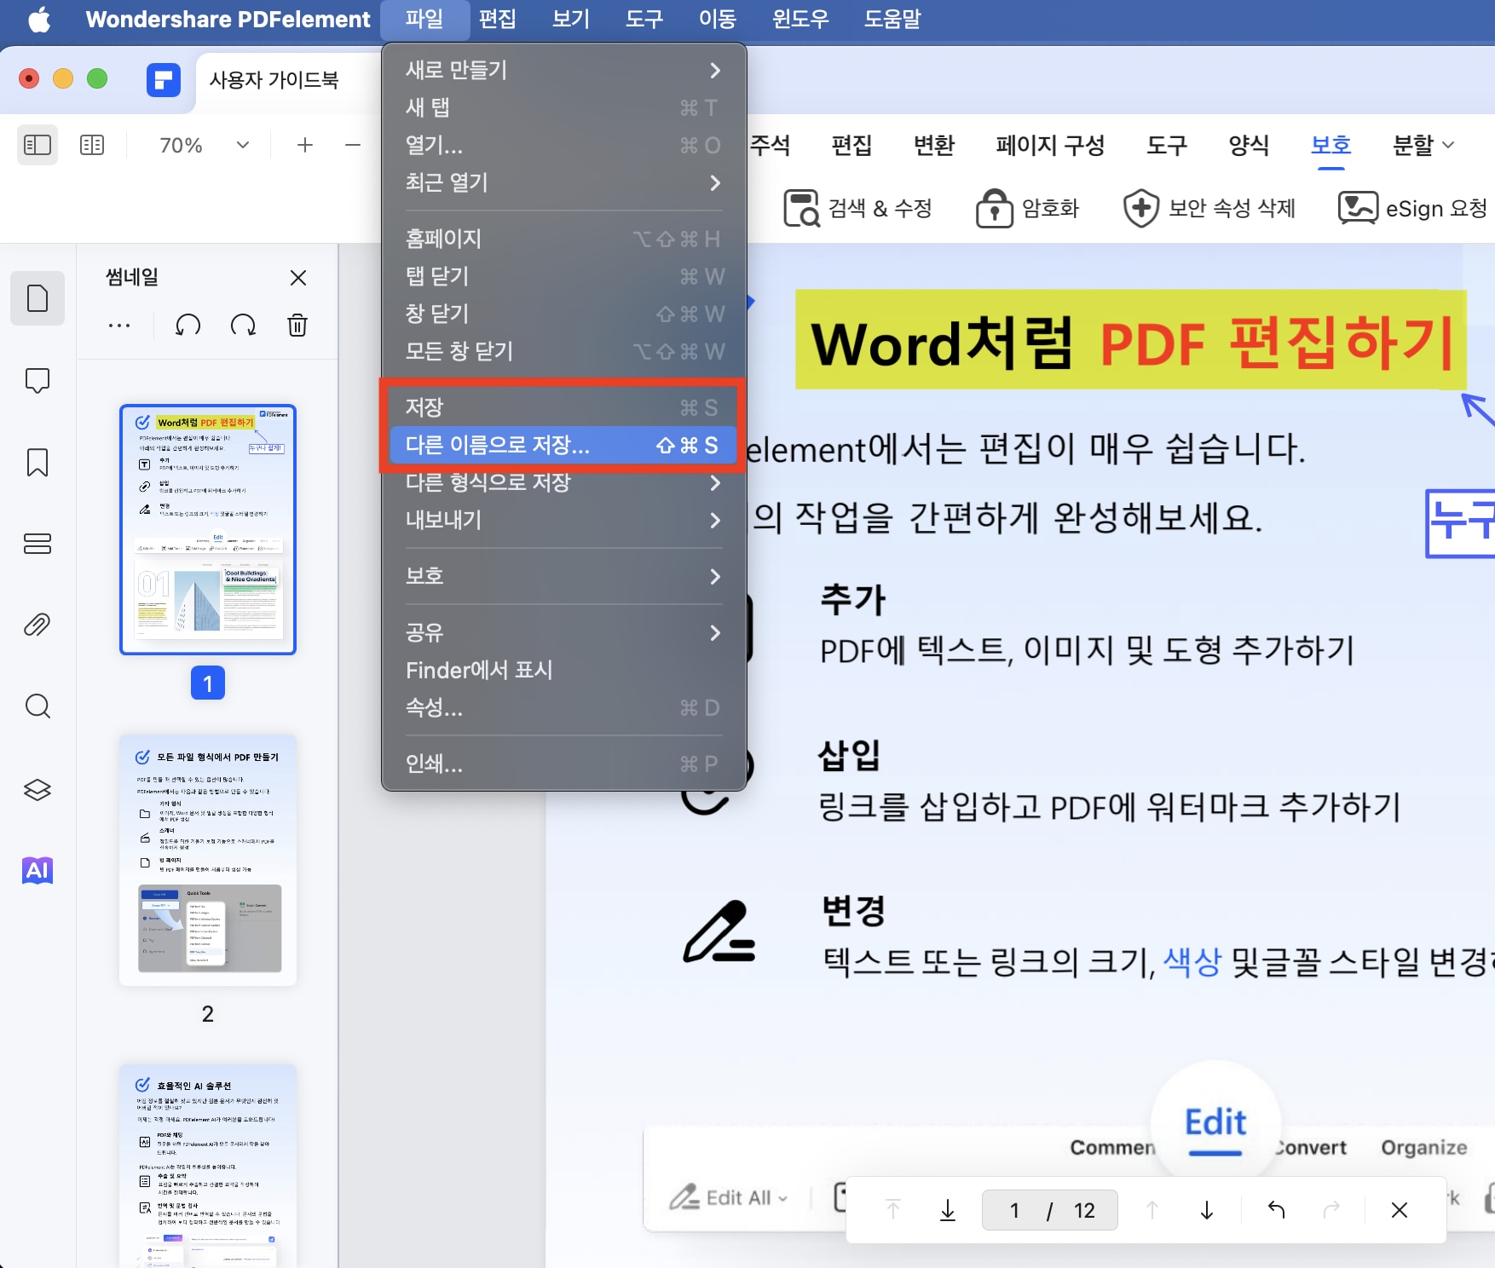Choose 모든 창 닫기 menu item

(x=563, y=351)
